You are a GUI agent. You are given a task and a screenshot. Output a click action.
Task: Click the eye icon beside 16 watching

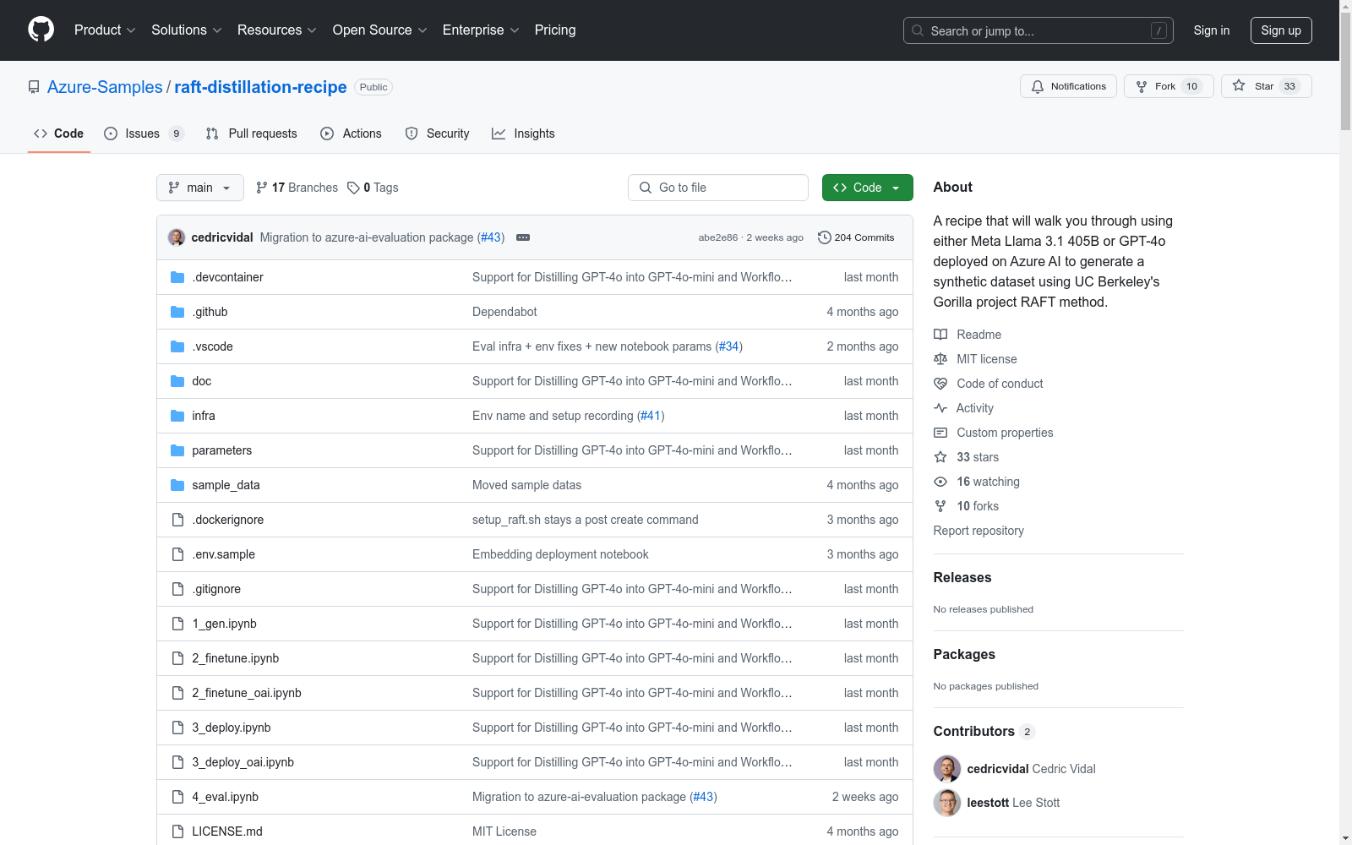click(x=940, y=482)
